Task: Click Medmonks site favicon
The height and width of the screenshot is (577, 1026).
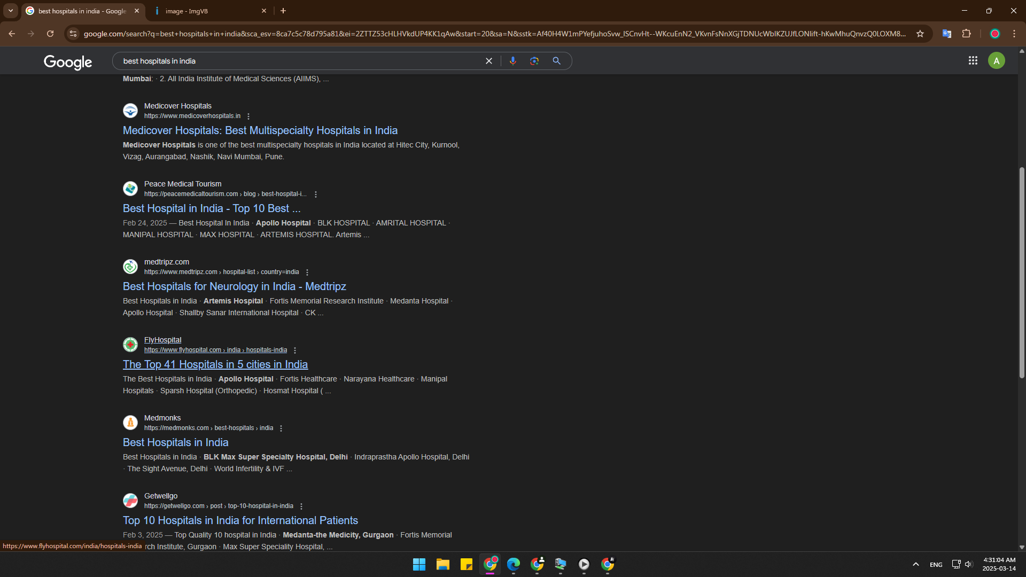Action: point(130,423)
